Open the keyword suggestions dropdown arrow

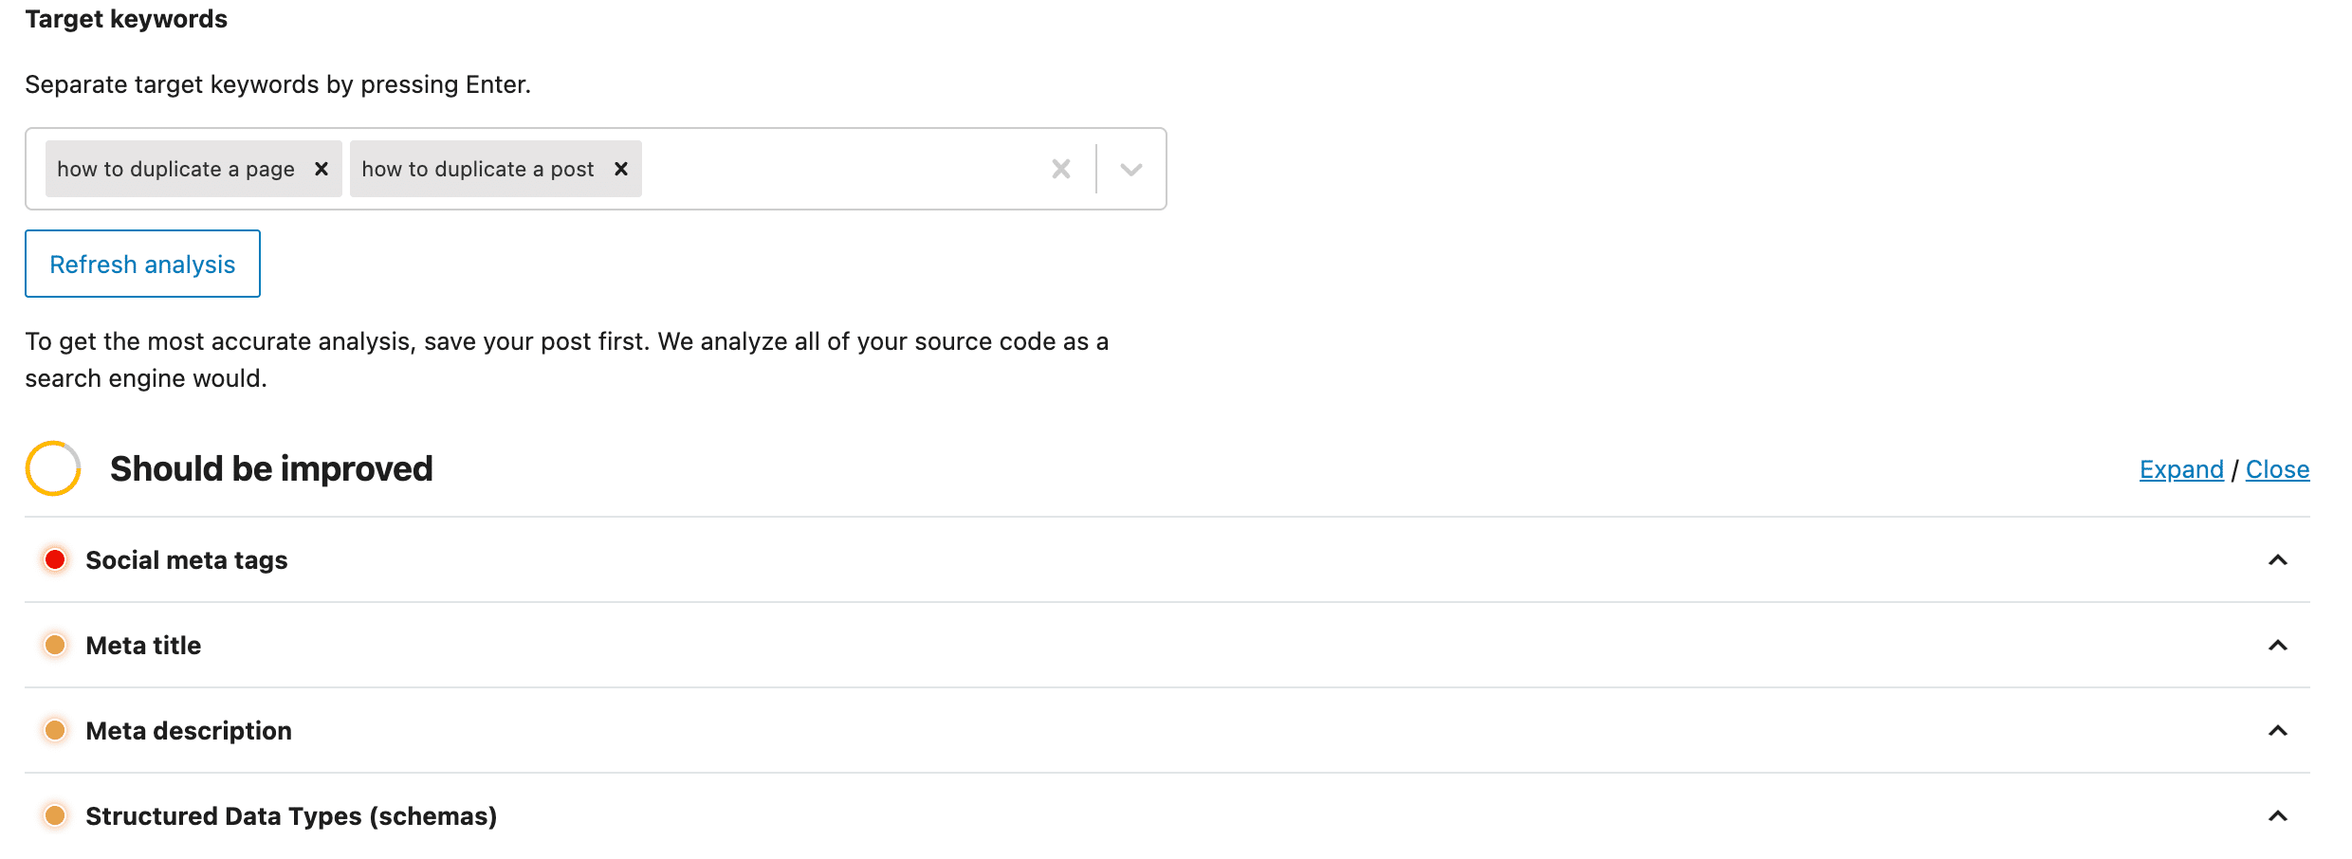(x=1130, y=170)
